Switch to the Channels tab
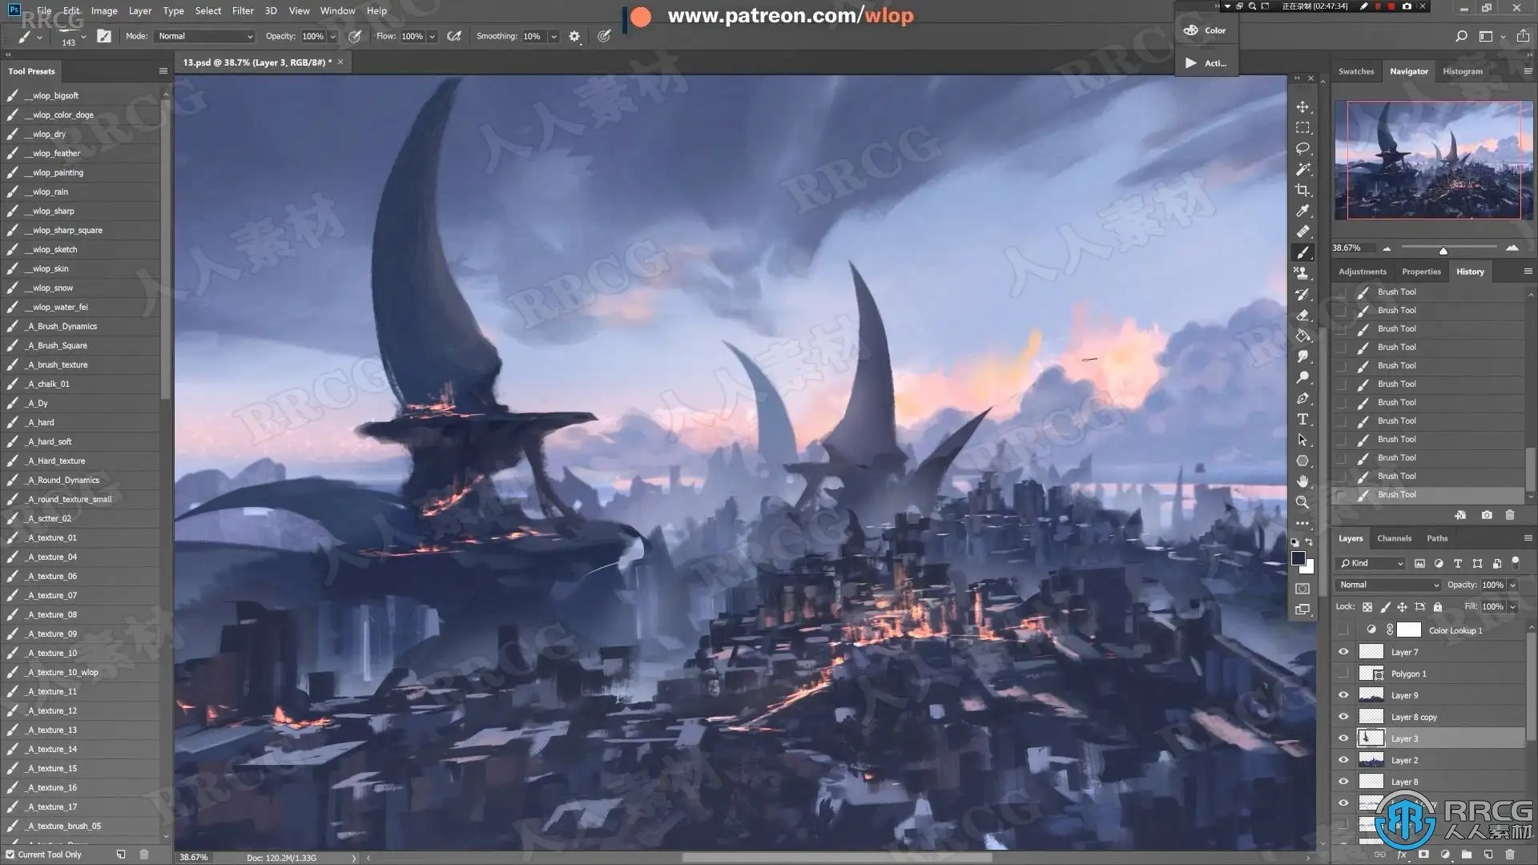Image resolution: width=1538 pixels, height=865 pixels. (1394, 538)
